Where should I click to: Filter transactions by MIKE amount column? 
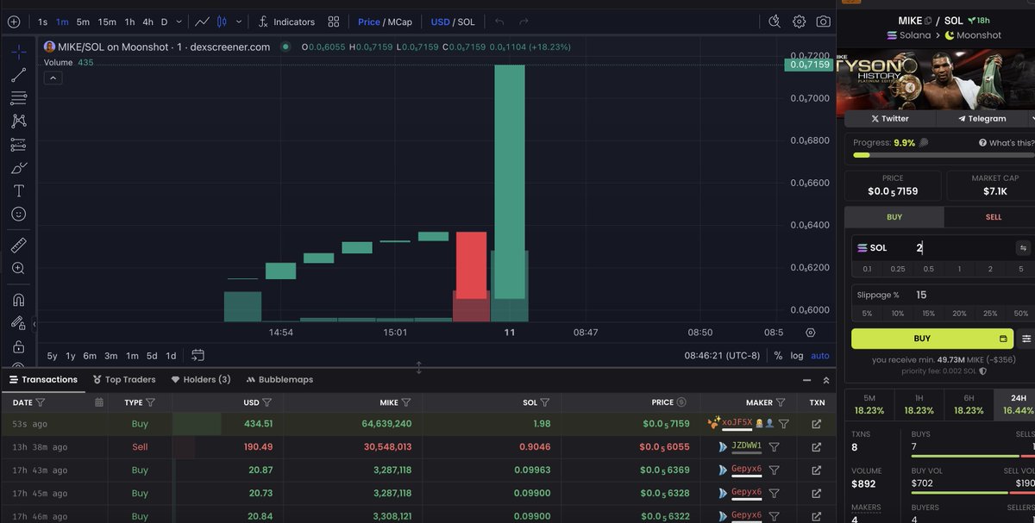pyautogui.click(x=405, y=402)
